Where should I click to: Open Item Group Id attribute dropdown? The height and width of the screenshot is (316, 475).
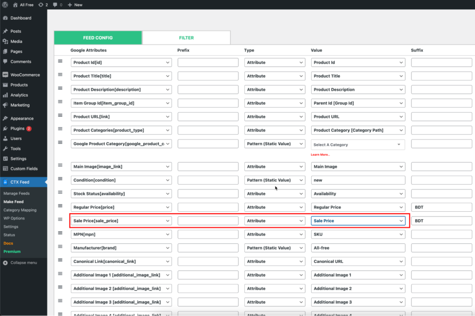click(121, 103)
